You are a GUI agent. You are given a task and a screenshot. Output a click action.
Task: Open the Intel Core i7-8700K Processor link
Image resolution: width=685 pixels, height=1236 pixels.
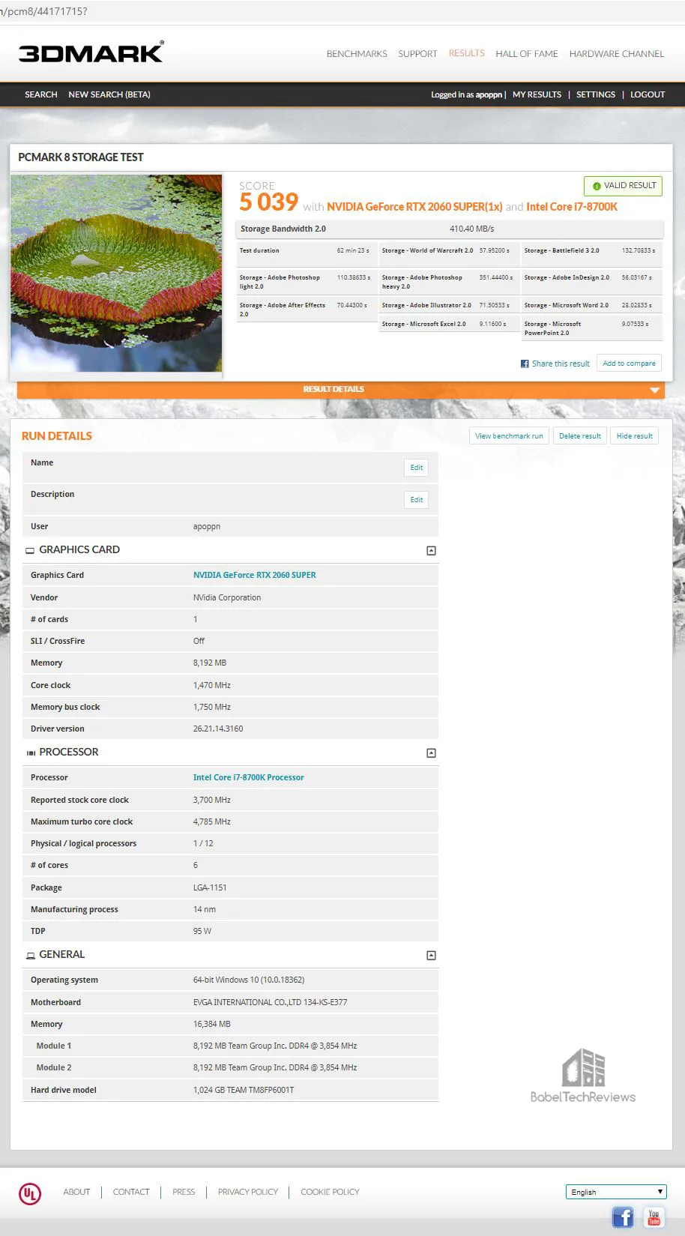pyautogui.click(x=249, y=778)
